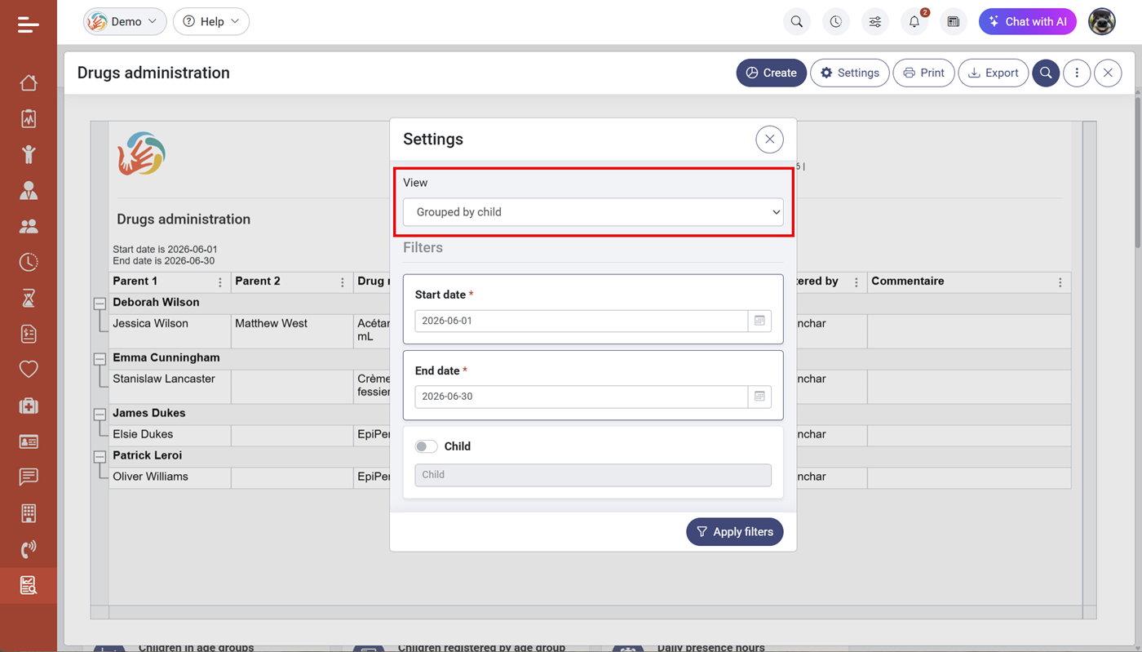The width and height of the screenshot is (1142, 652).
Task: Click the Start date input field
Action: pyautogui.click(x=582, y=321)
